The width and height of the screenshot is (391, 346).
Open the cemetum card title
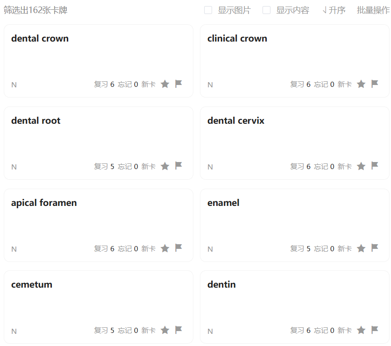coord(32,284)
